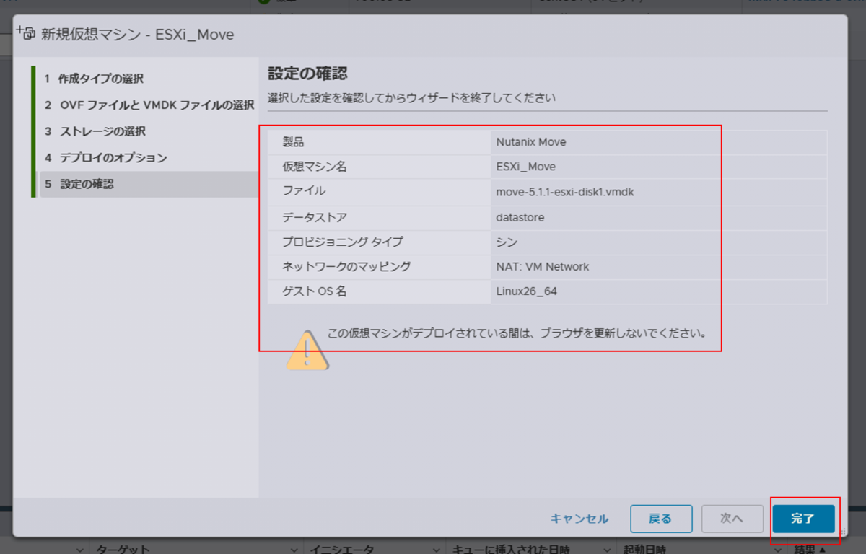Viewport: 866px width, 554px height.
Task: Click the greyed-out 次へ button
Action: (x=732, y=519)
